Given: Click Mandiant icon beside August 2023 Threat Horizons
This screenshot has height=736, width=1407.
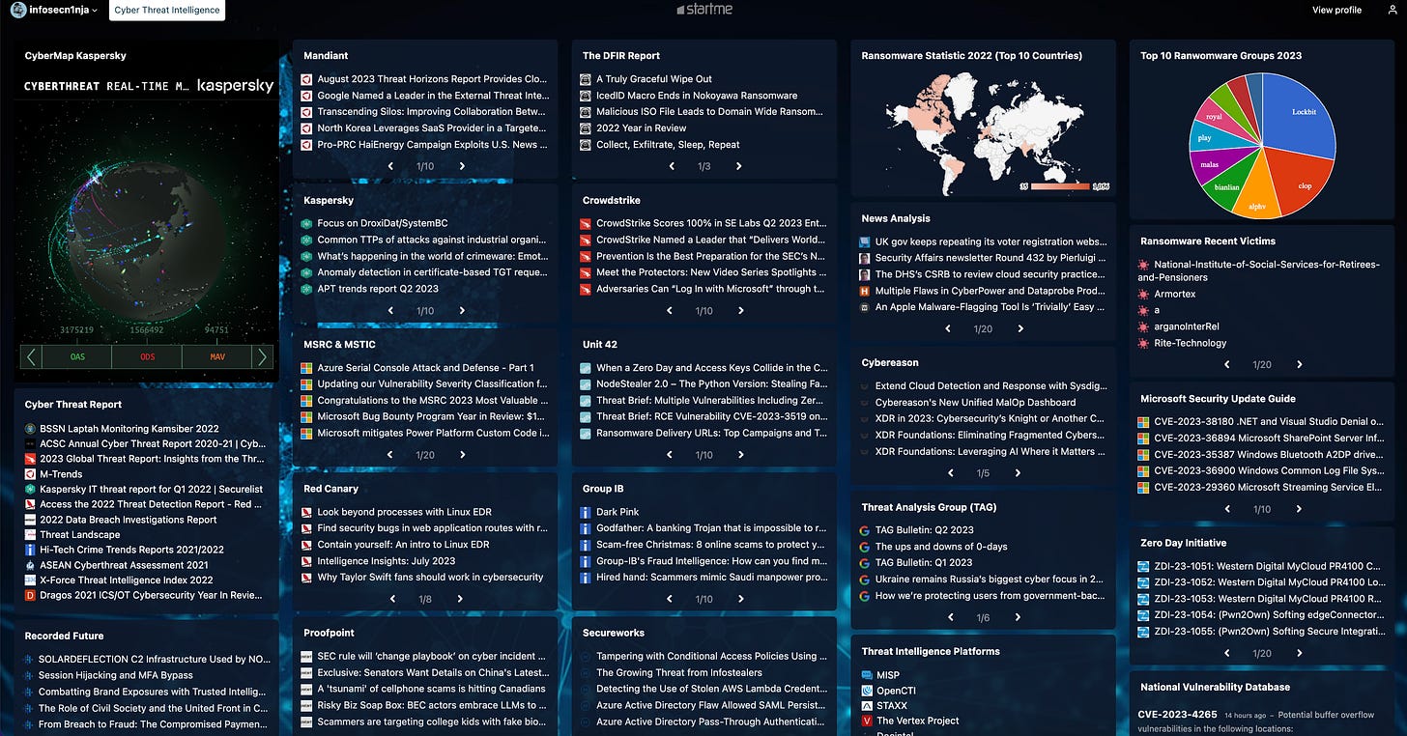Looking at the screenshot, I should (306, 79).
